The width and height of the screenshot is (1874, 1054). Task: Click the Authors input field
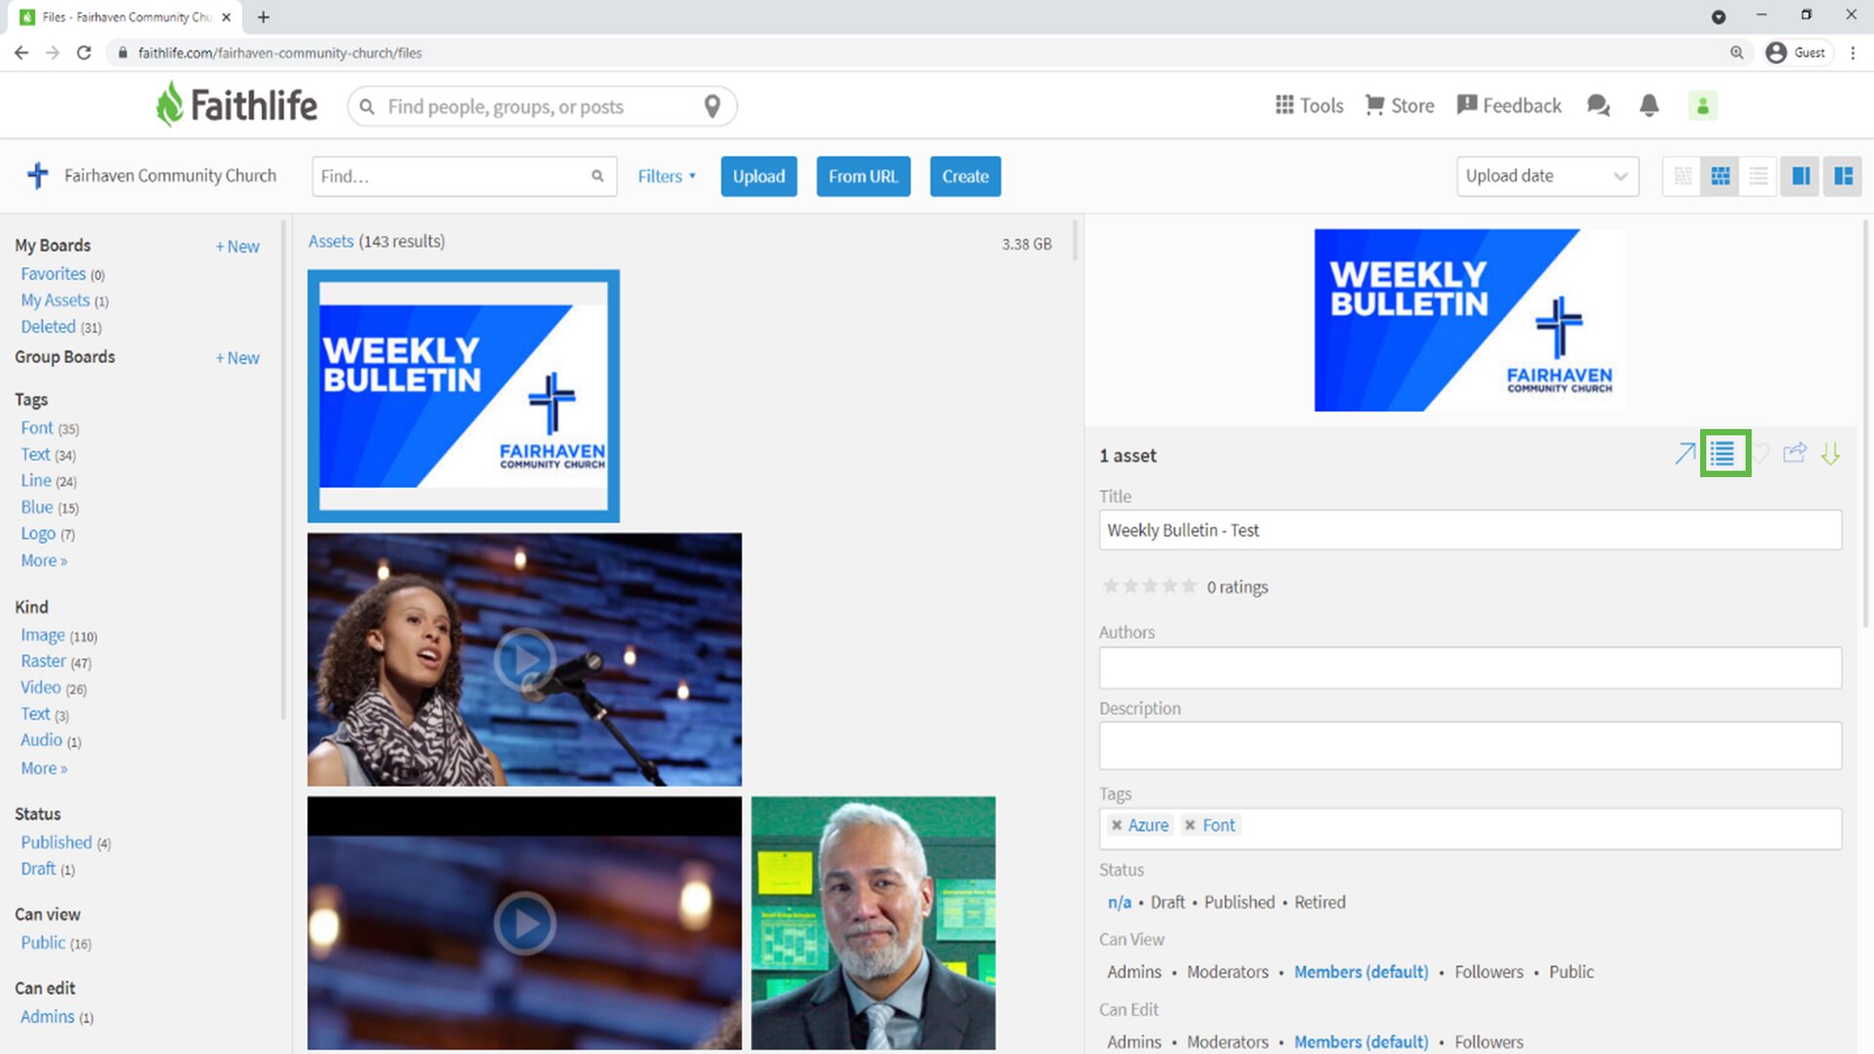pos(1470,669)
